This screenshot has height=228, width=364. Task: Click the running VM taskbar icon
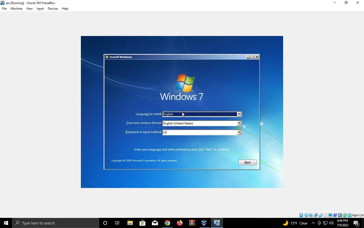(x=217, y=223)
